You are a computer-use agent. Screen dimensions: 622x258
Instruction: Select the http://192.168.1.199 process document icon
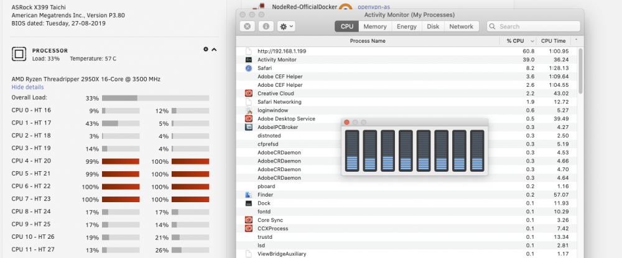coord(249,51)
